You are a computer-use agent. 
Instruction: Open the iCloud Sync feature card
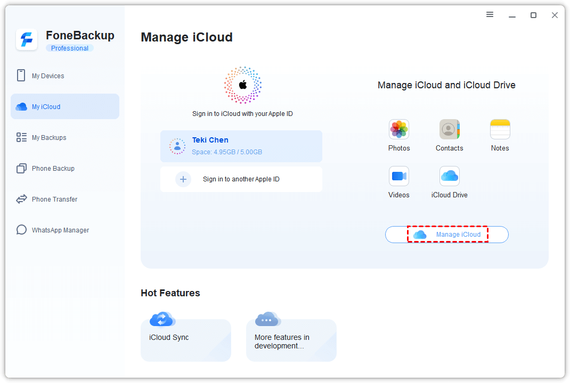[x=186, y=339]
